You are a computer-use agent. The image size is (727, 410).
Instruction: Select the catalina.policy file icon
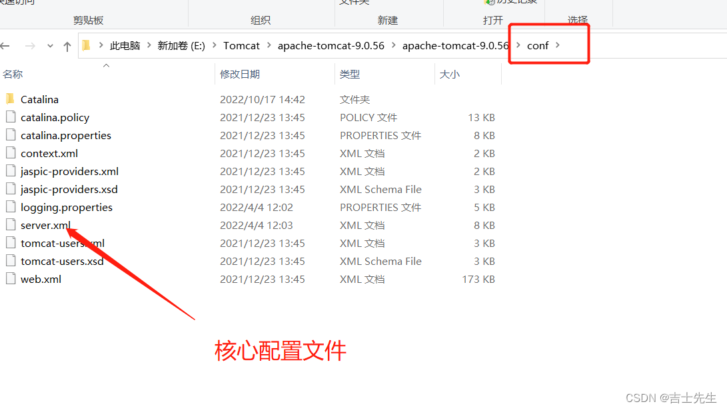[11, 116]
